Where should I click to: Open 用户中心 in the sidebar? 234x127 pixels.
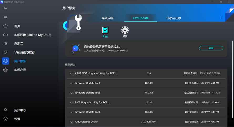(20, 110)
